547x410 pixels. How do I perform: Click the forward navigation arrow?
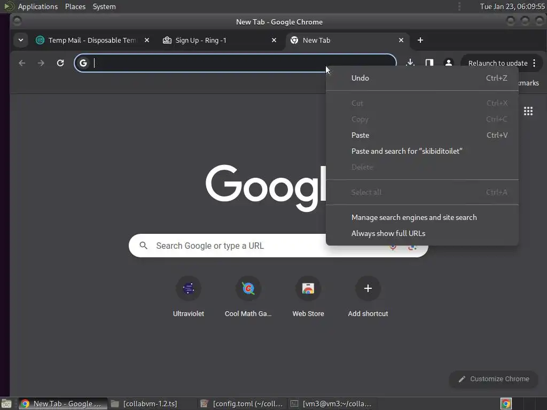coord(41,63)
